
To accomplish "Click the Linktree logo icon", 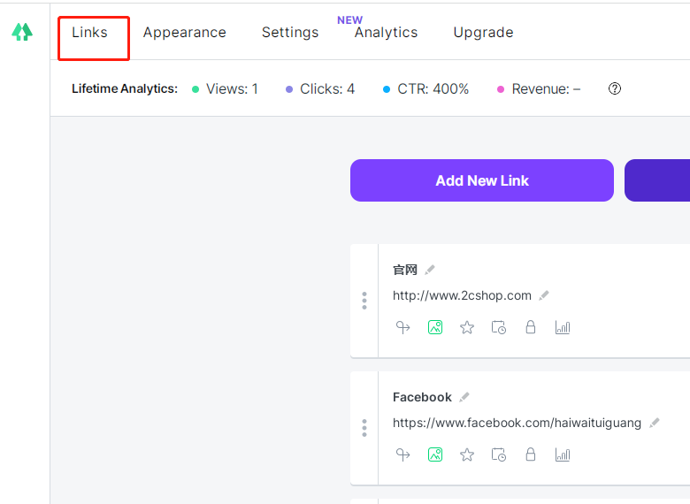I will coord(22,32).
